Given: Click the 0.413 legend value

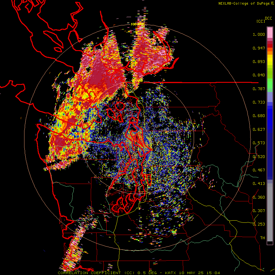Looking at the screenshot, I should (259, 184).
